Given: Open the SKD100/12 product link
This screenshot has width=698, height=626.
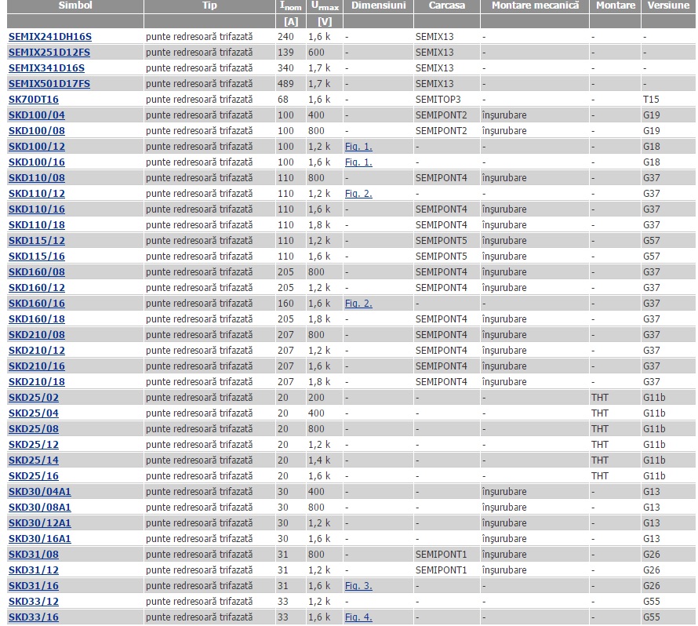Looking at the screenshot, I should (37, 147).
